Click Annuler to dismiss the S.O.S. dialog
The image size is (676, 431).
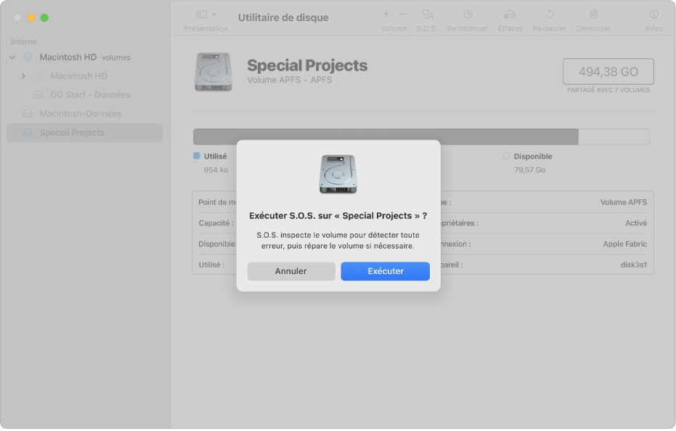coord(291,271)
